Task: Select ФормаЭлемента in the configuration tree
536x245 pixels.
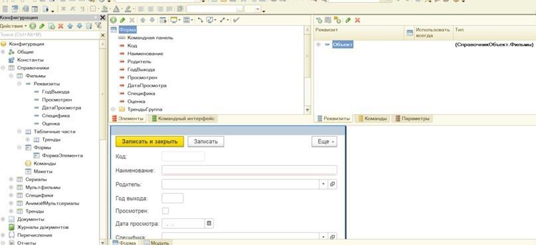Action: 62,155
